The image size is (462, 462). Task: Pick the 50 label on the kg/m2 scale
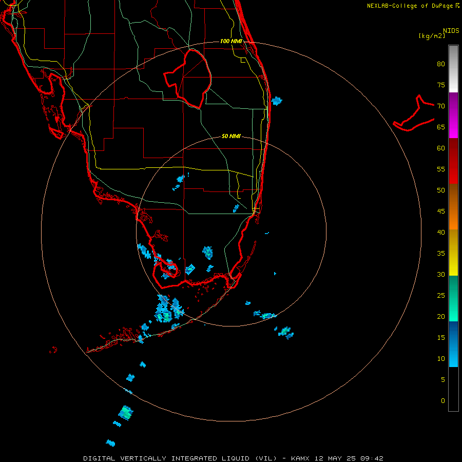click(441, 190)
